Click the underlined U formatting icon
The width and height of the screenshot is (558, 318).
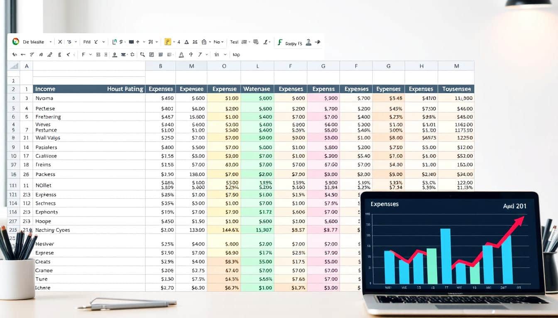pyautogui.click(x=115, y=55)
